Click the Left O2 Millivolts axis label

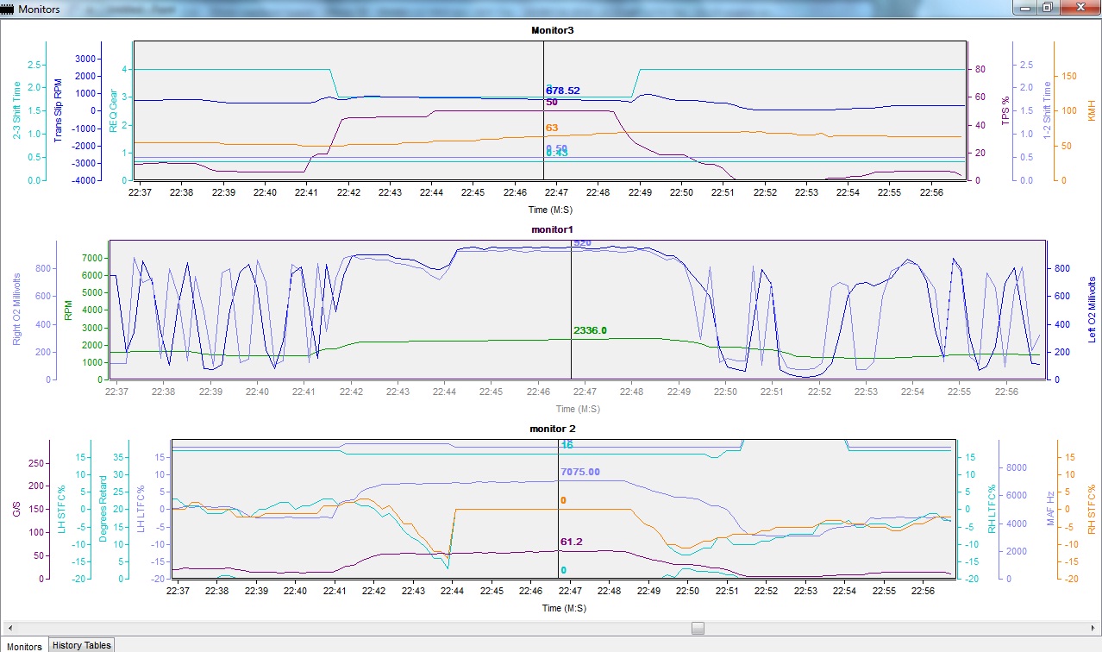pyautogui.click(x=1092, y=310)
